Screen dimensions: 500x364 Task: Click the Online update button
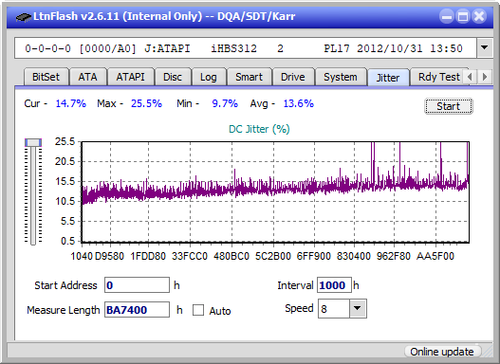click(x=442, y=352)
